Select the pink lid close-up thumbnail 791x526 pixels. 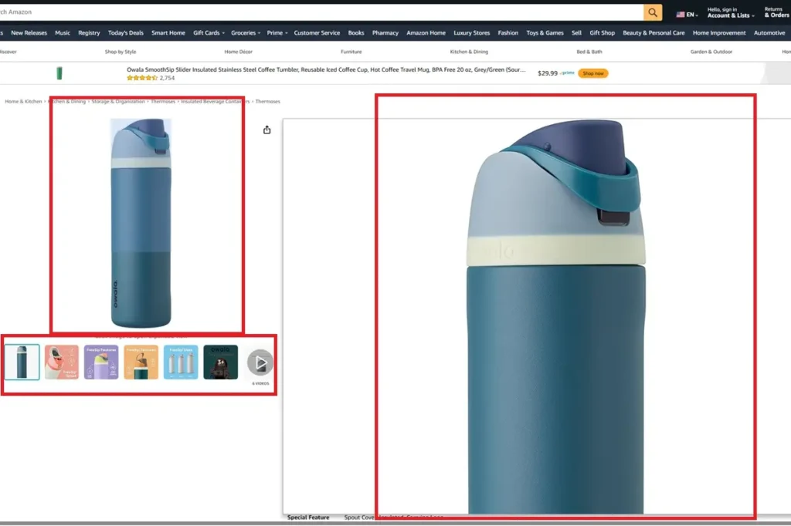point(62,362)
